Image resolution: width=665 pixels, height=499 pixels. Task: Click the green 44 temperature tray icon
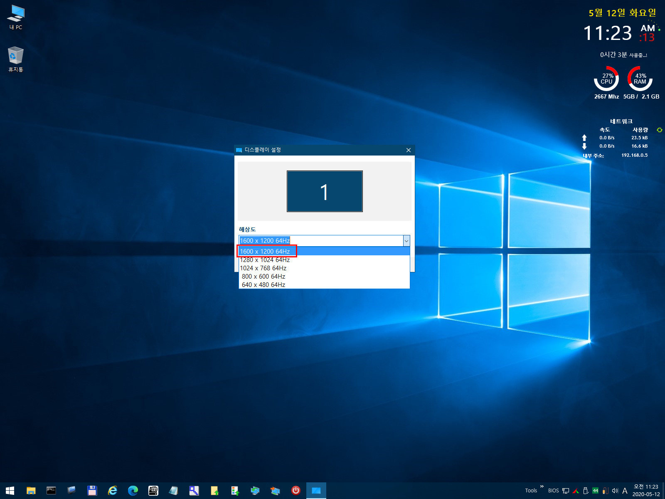pos(596,491)
